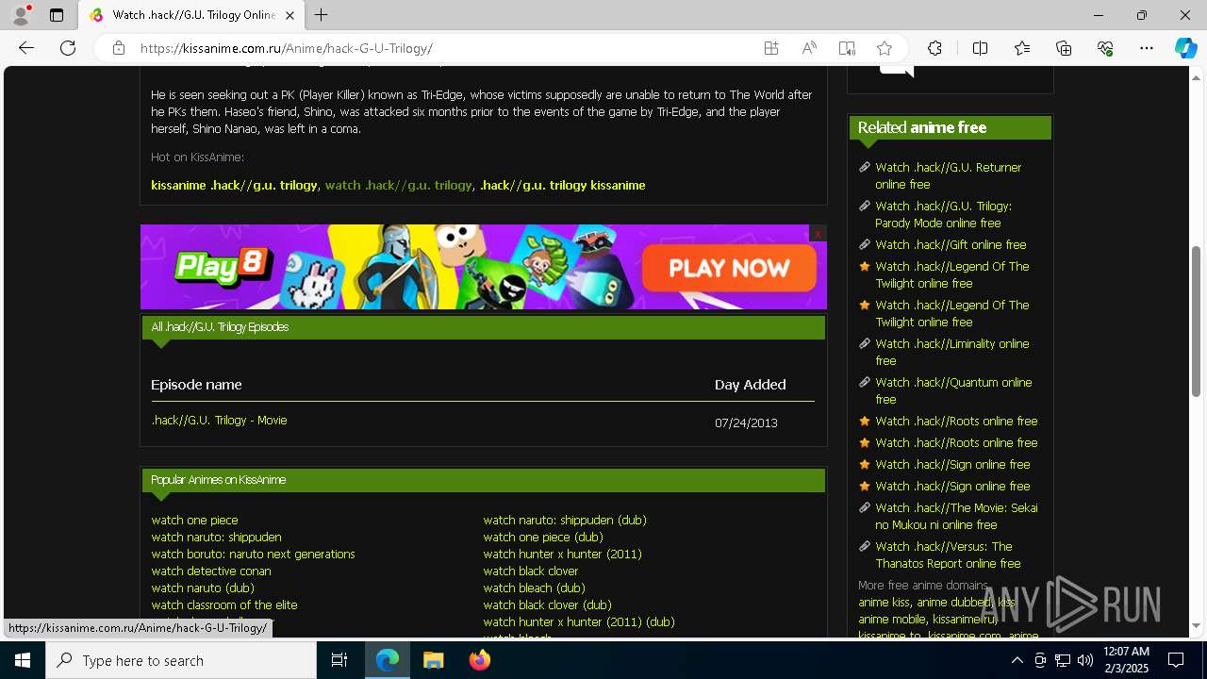This screenshot has width=1207, height=679.
Task: Open watch hunter x hunter (2011) link
Action: pyautogui.click(x=562, y=554)
